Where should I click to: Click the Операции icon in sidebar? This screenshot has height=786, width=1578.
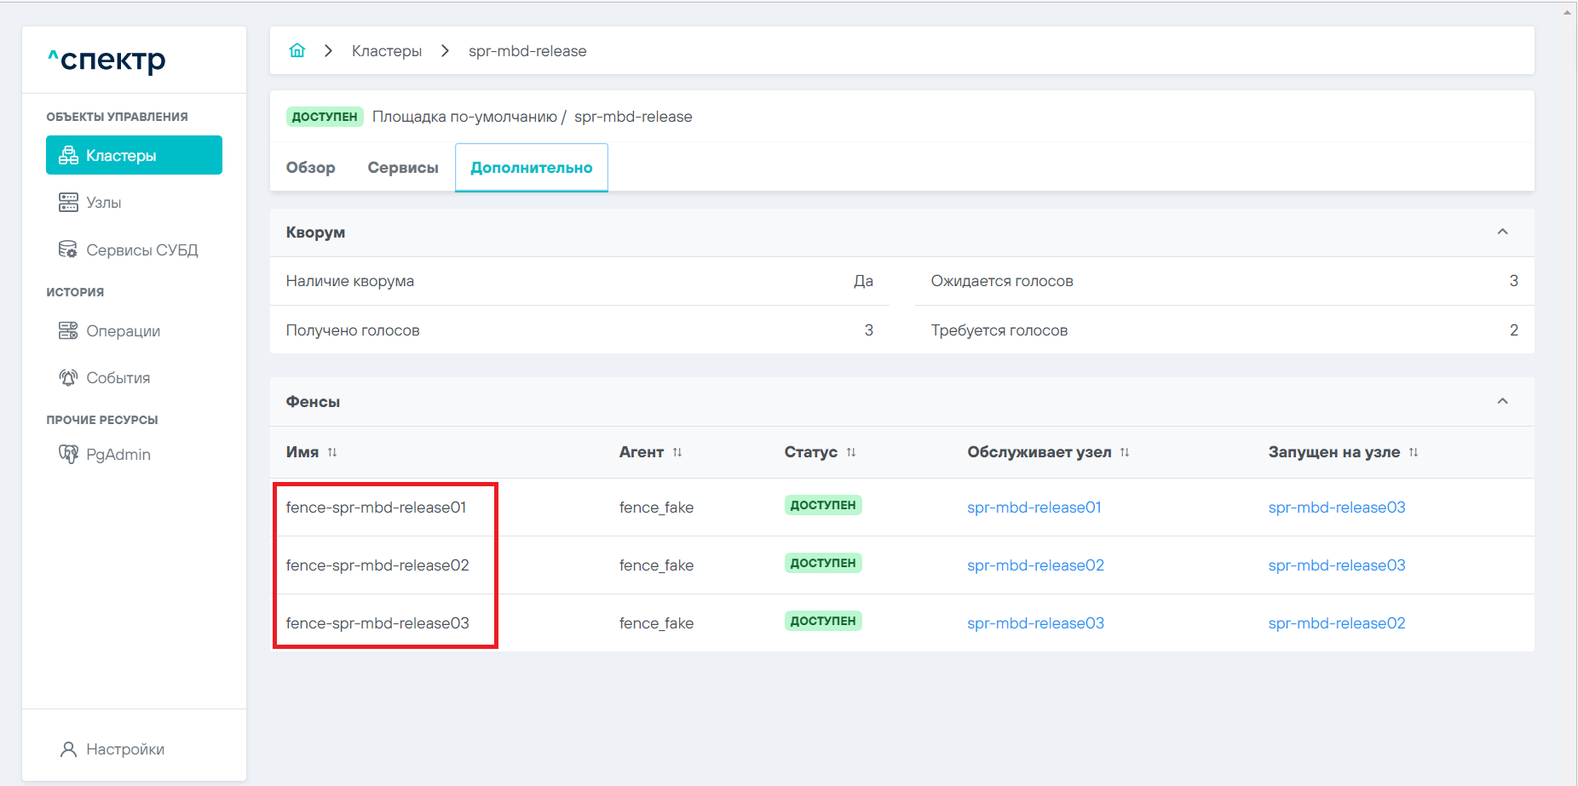[68, 330]
